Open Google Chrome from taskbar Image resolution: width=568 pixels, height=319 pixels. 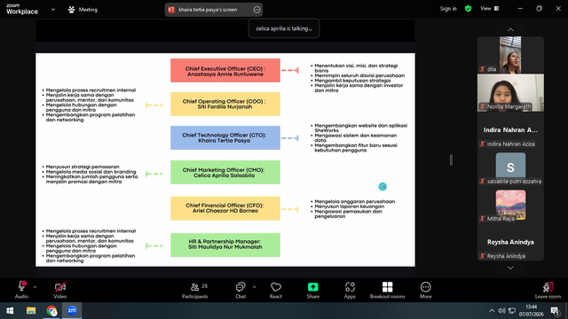tap(51, 311)
